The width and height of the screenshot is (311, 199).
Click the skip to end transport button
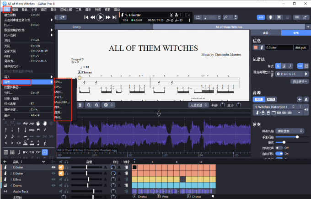(x=115, y=17)
